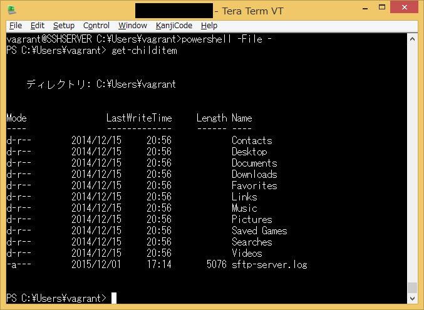
Task: Click the '2015/12/01' date
Action: point(96,264)
